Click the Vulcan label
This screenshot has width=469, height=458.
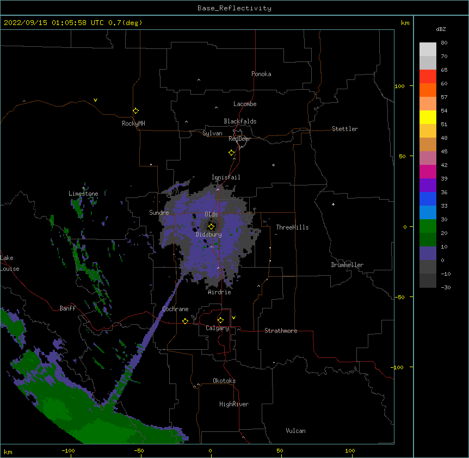(x=295, y=431)
